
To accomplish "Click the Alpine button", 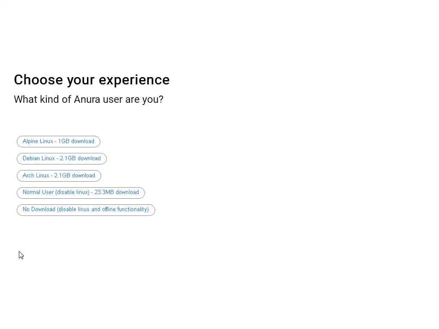I will [58, 141].
